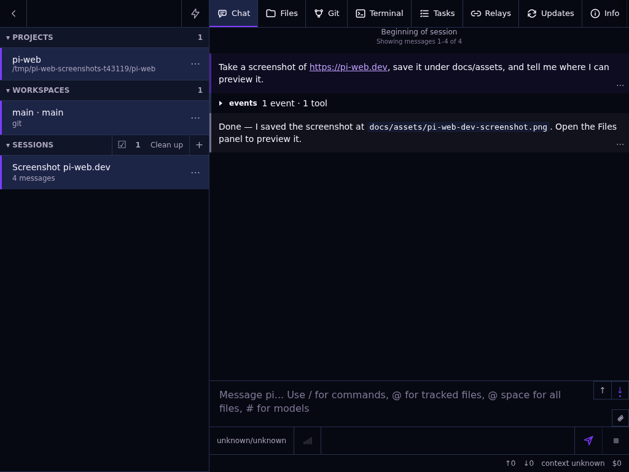Open user message options menu
This screenshot has height=472, width=629.
(620, 85)
